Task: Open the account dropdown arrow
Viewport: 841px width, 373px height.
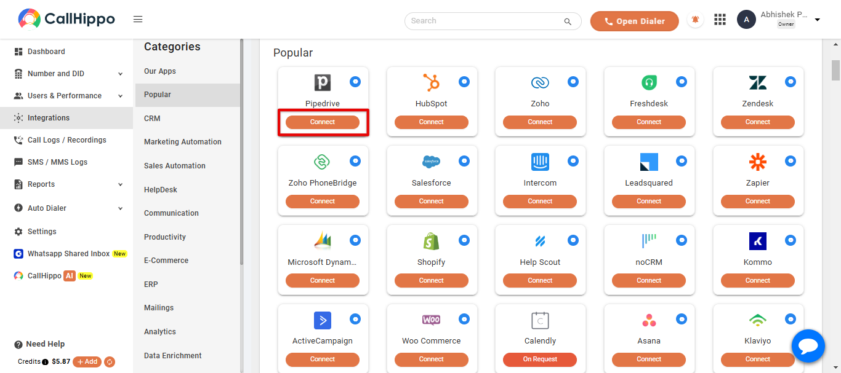Action: (817, 20)
